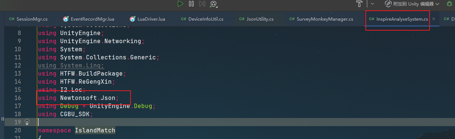Click the 'Debug' alias on line 17
The image size is (455, 139).
point(69,106)
